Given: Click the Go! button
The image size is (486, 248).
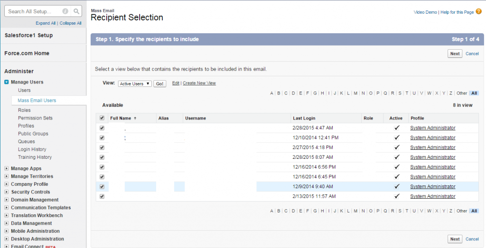Looking at the screenshot, I should pos(159,83).
